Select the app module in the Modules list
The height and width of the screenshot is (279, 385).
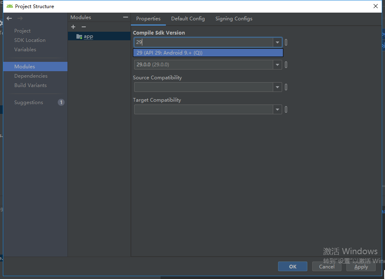pyautogui.click(x=88, y=36)
